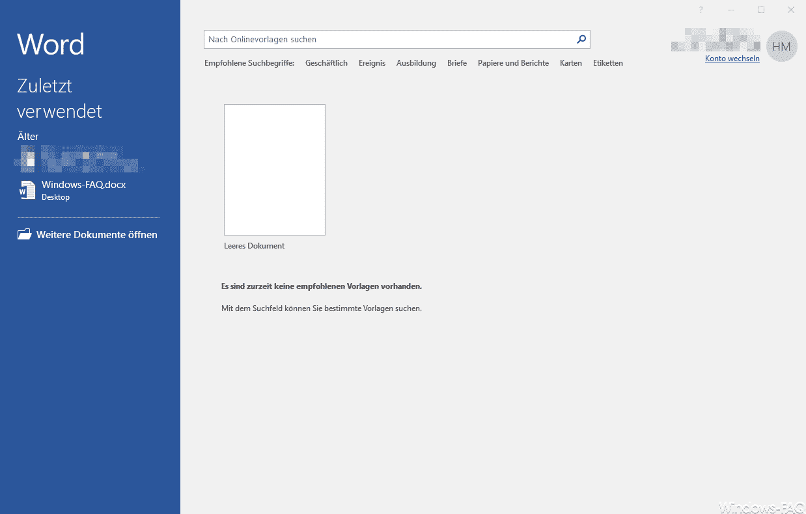Maximize the Word window
806x514 pixels.
[761, 10]
